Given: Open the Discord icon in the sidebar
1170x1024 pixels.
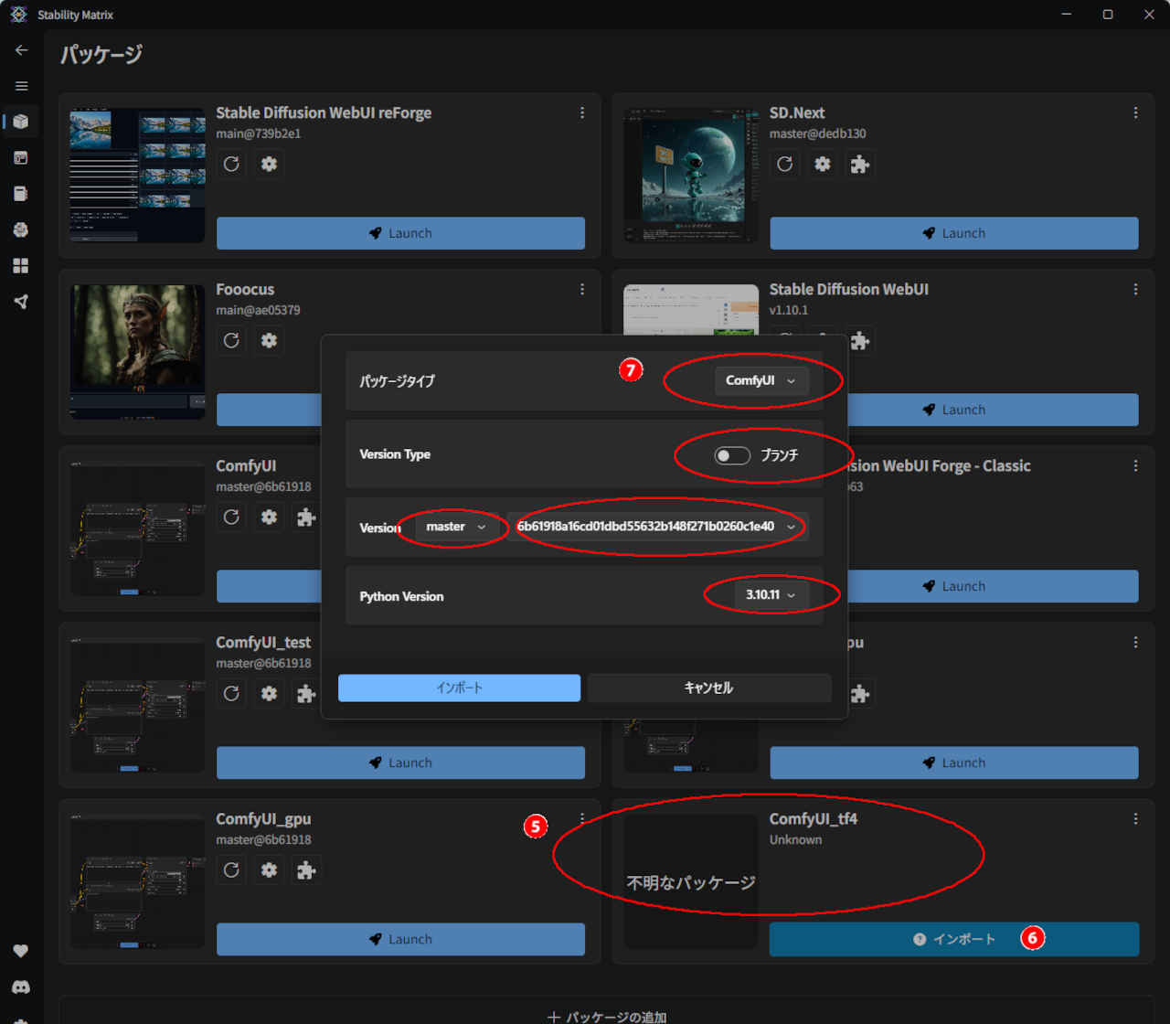Looking at the screenshot, I should click(x=21, y=987).
